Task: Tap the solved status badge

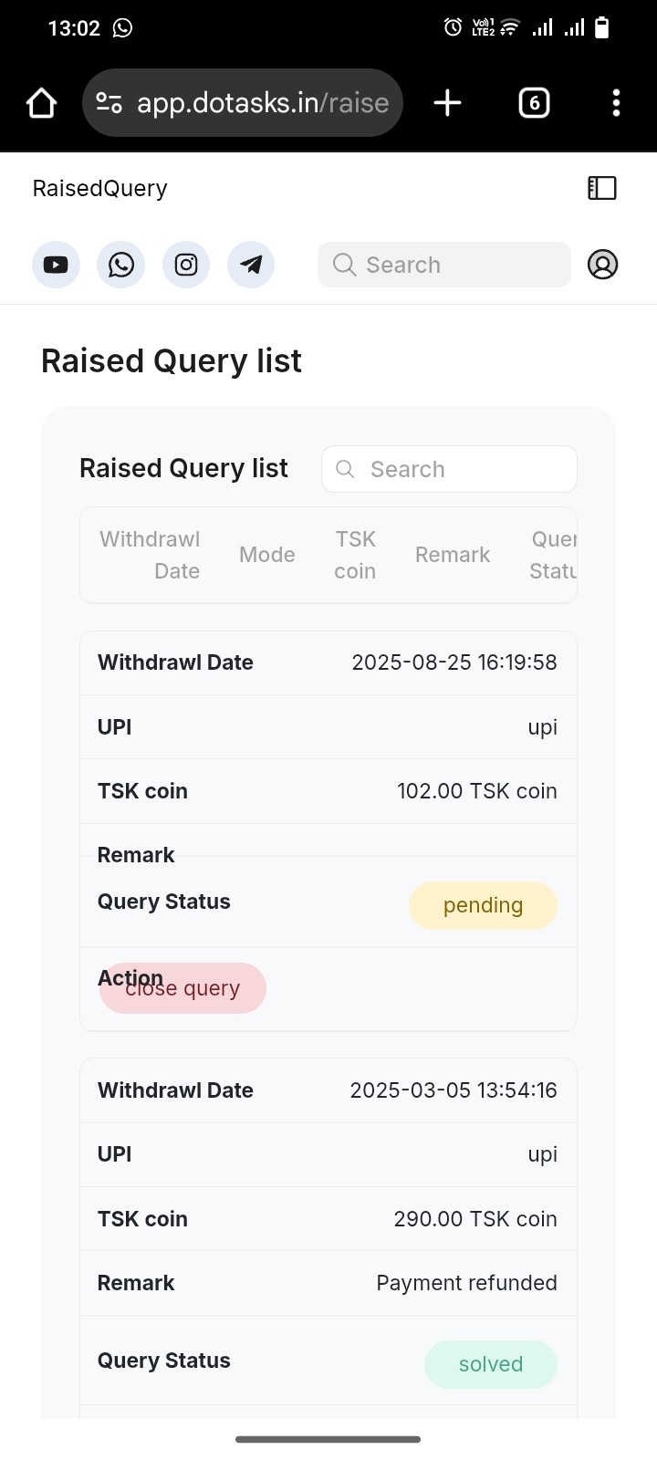Action: (491, 1364)
